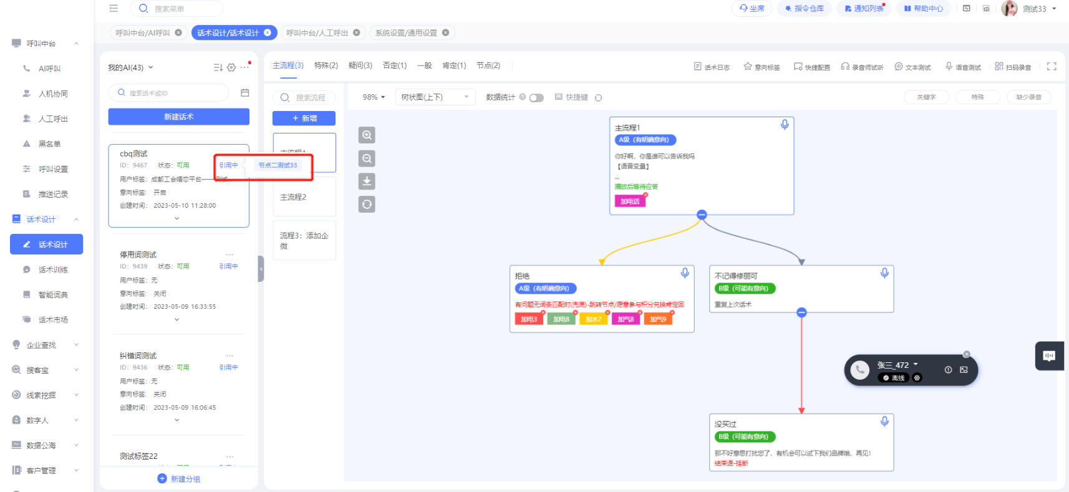Image resolution: width=1069 pixels, height=492 pixels.
Task: Toggle the 数据统计 switch
Action: click(x=536, y=97)
